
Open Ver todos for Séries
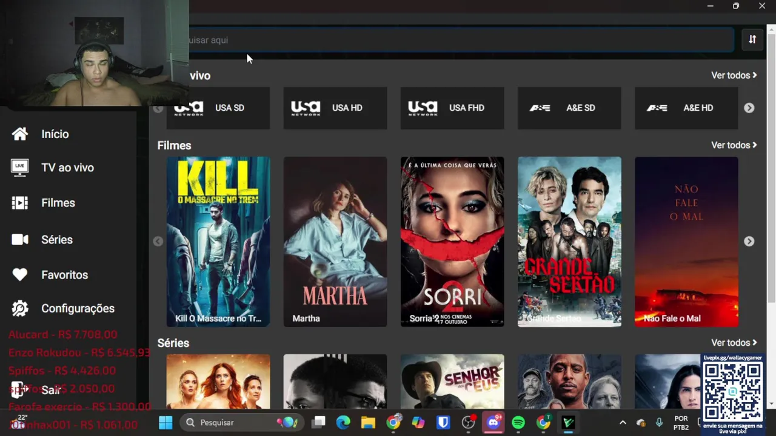click(734, 343)
